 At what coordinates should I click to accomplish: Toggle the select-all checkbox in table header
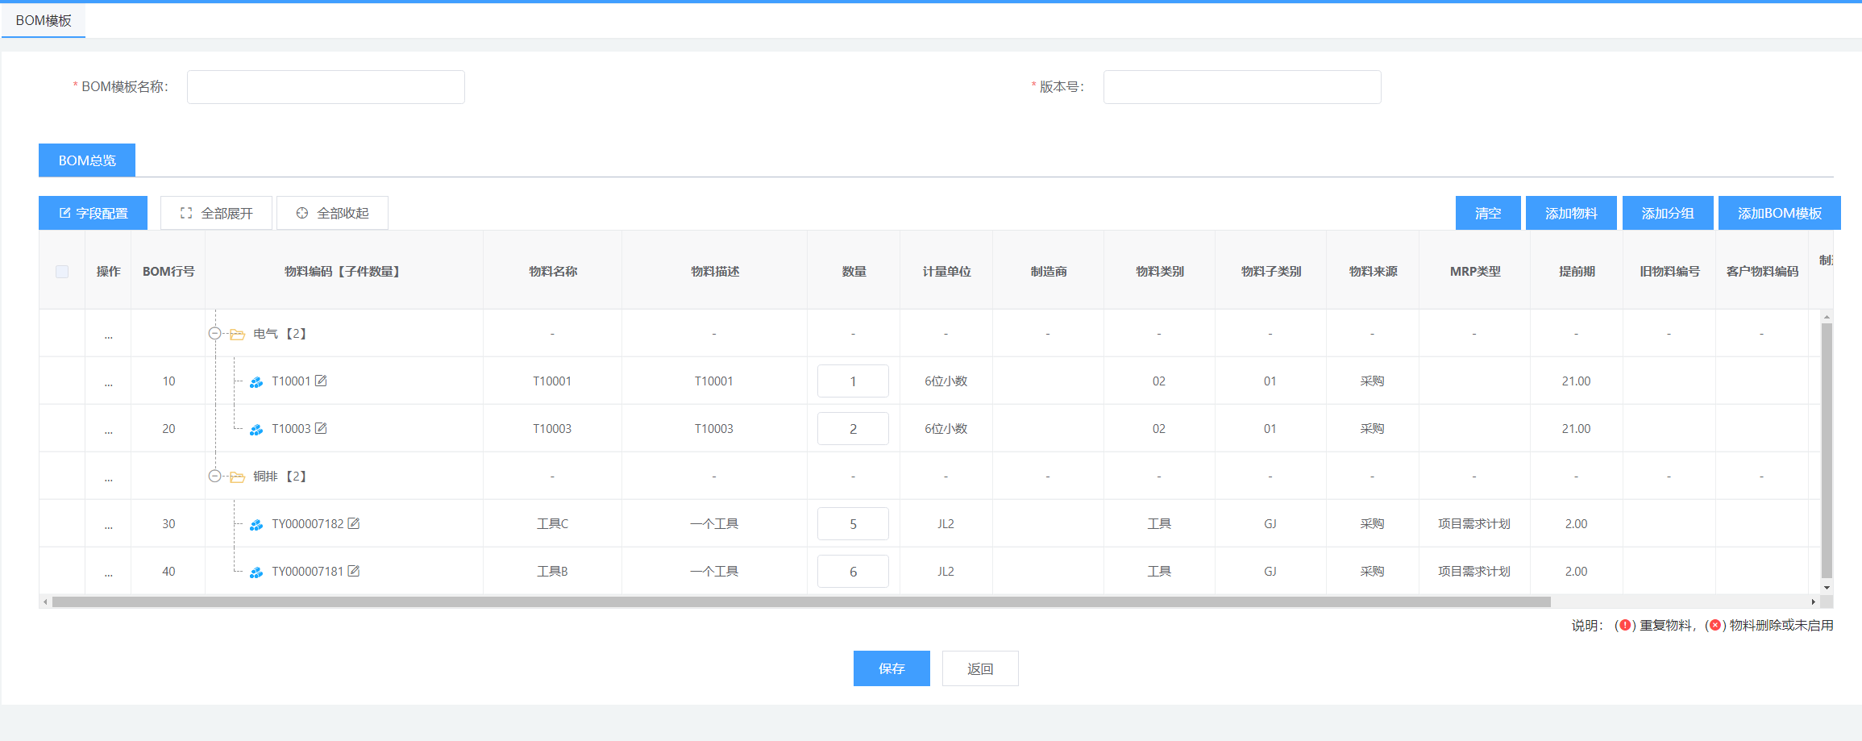coord(62,272)
